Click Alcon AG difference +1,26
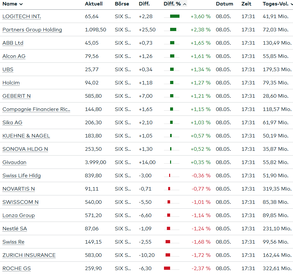Image resolution: width=293 pixels, height=274 pixels. [146, 56]
